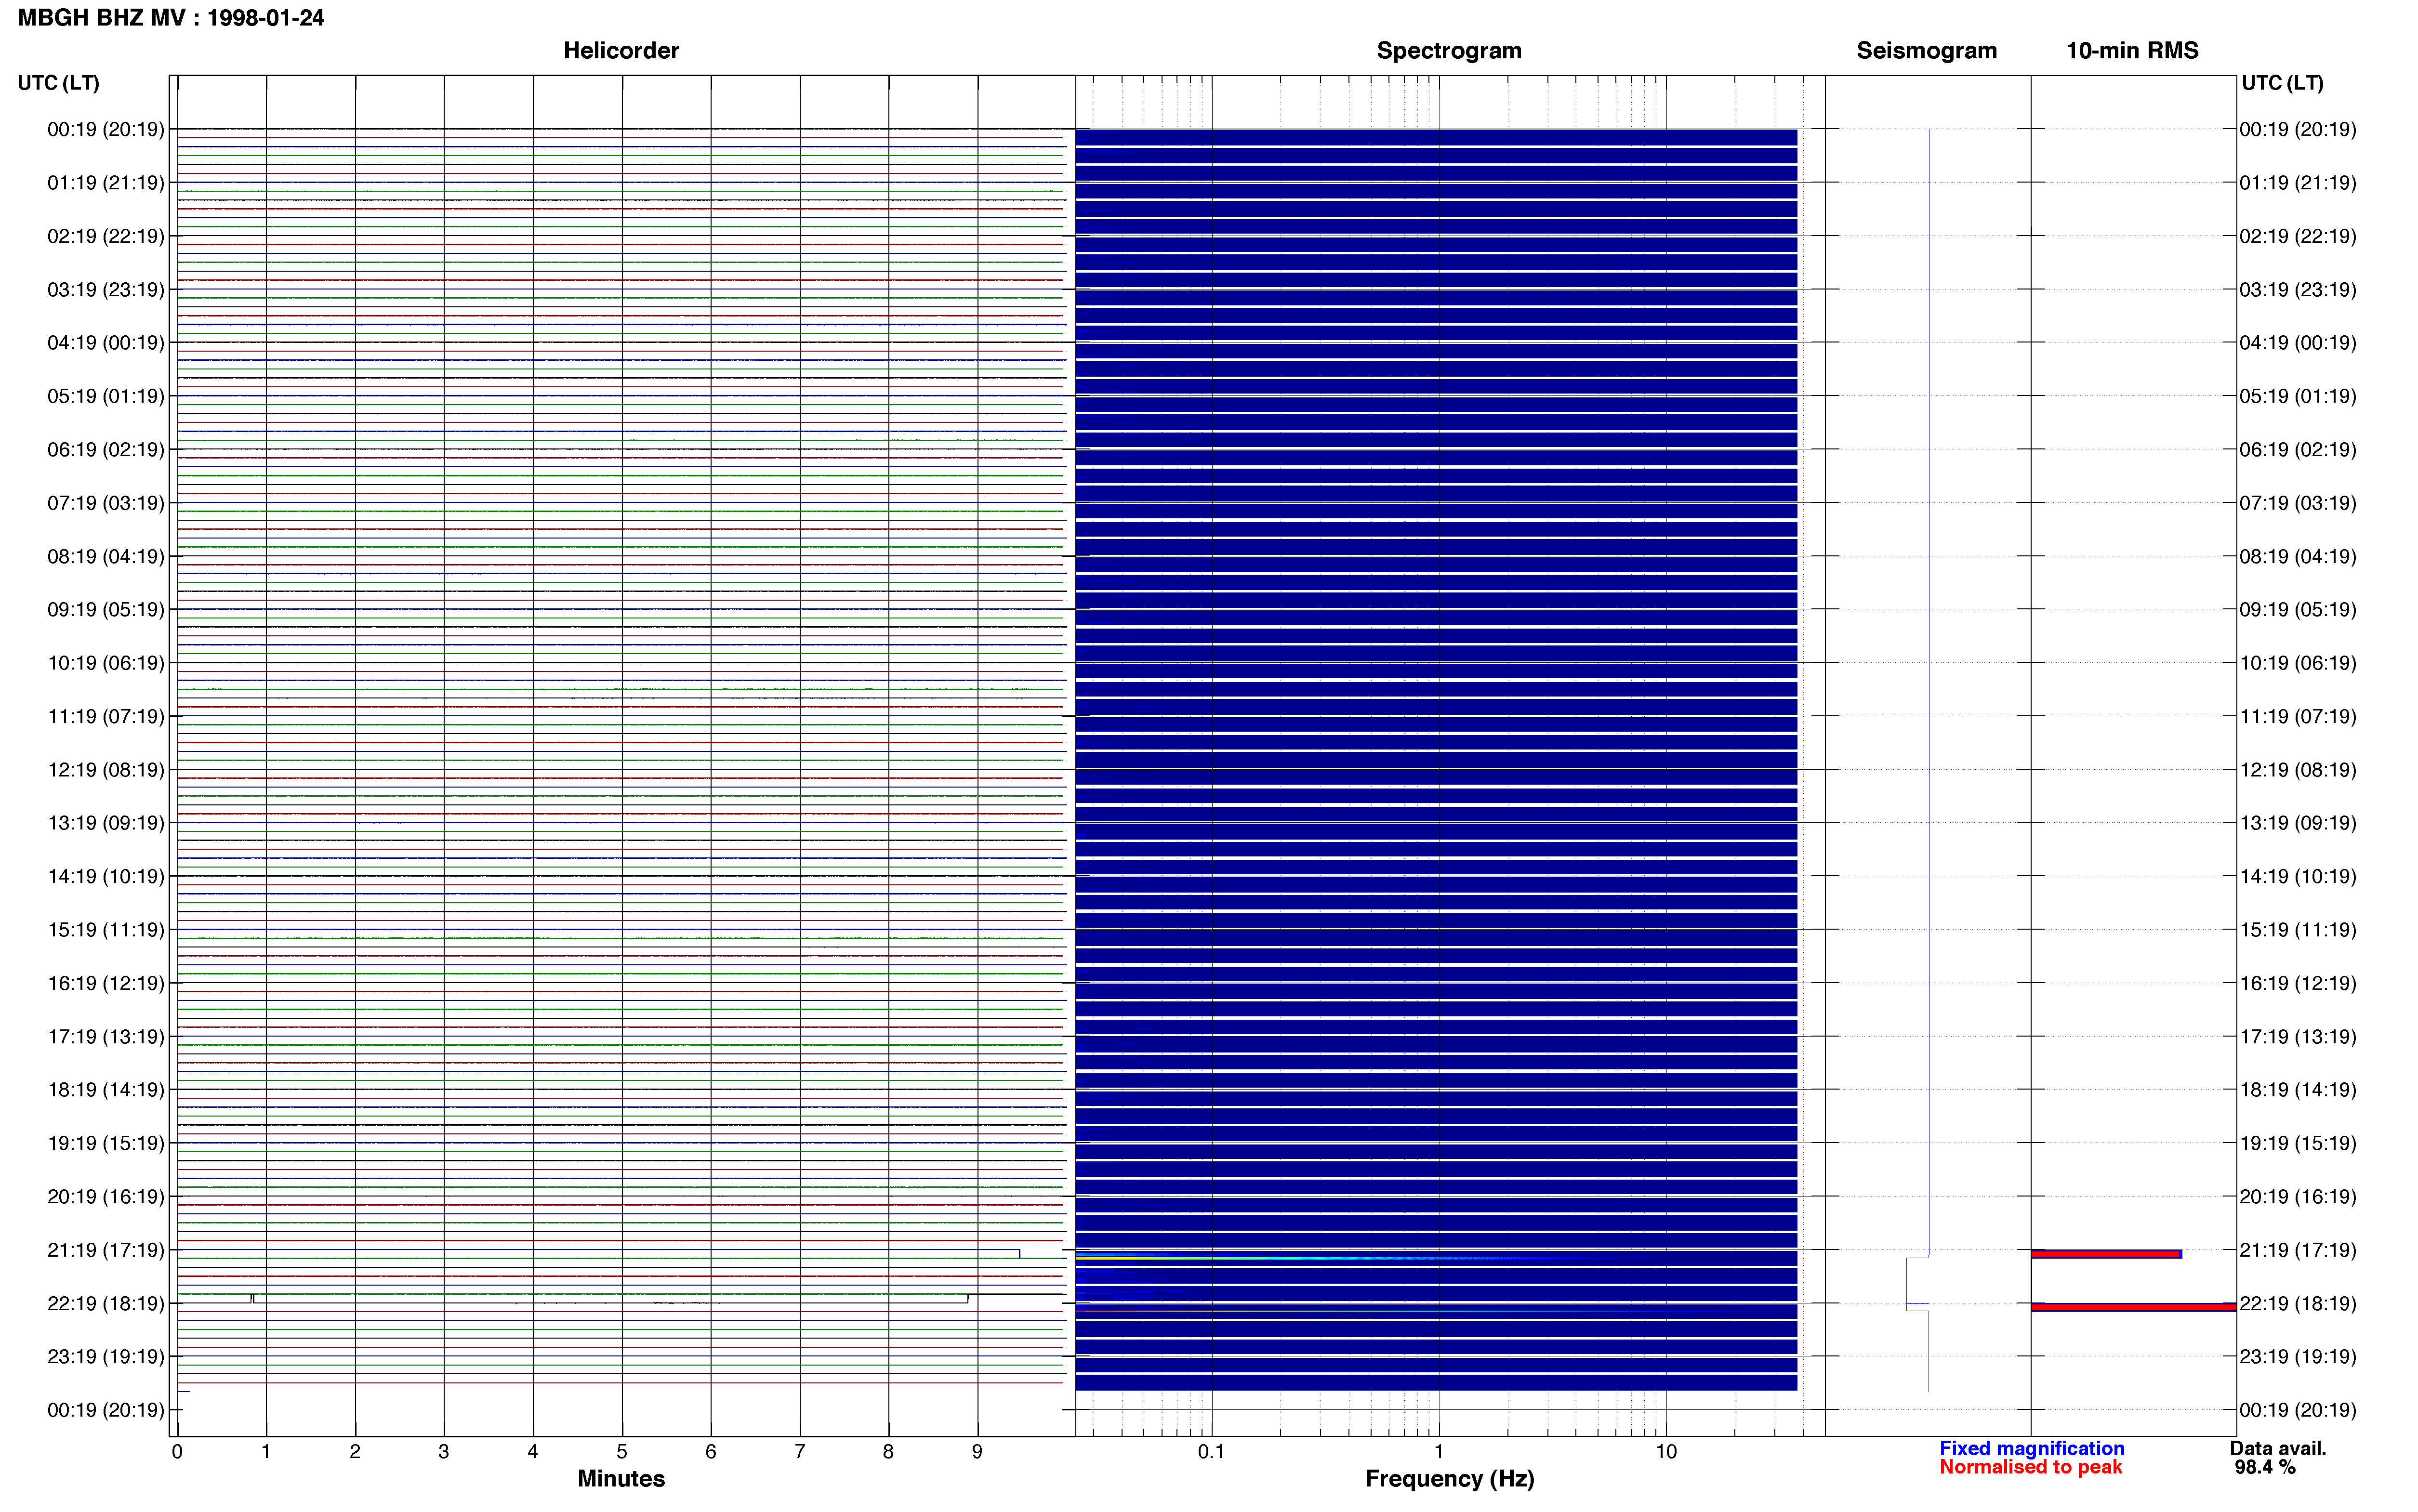Click left time label 17:19 (13:19)
This screenshot has height=1512, width=2418.
coord(106,1037)
